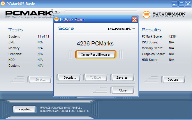Close score dialog with red X
Screen dimensions: 192x120
[x=134, y=19]
